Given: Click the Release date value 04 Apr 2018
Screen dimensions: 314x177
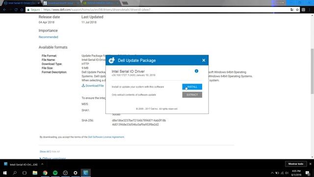Looking at the screenshot, I should tap(47, 22).
